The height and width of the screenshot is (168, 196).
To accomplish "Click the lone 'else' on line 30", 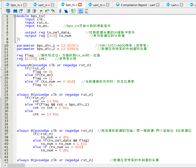I will pos(29,111).
